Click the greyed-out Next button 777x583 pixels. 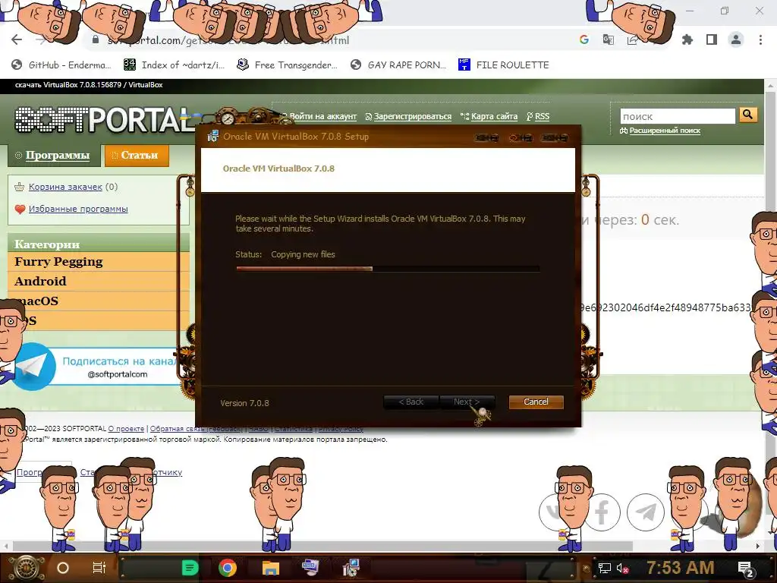[x=467, y=402]
